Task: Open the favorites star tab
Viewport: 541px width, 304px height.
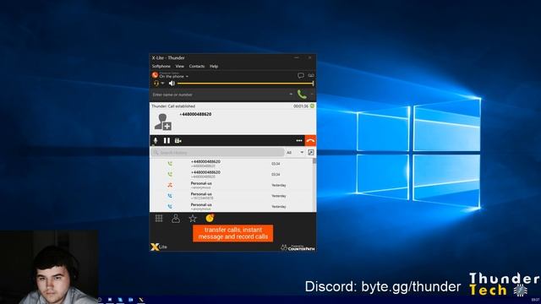Action: pos(193,218)
